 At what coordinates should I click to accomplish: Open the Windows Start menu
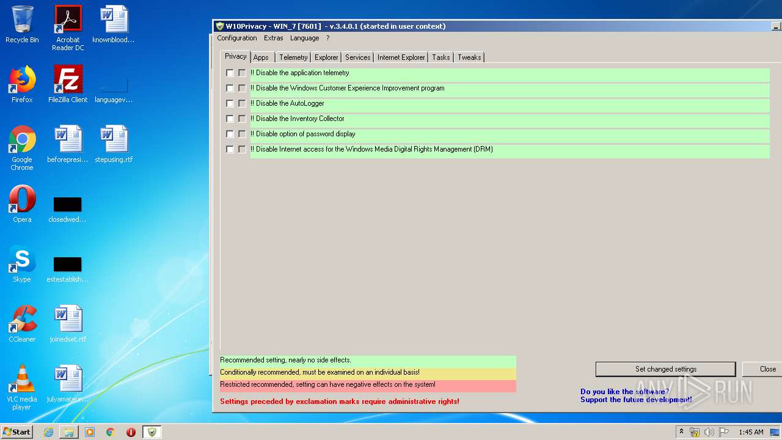pyautogui.click(x=16, y=432)
